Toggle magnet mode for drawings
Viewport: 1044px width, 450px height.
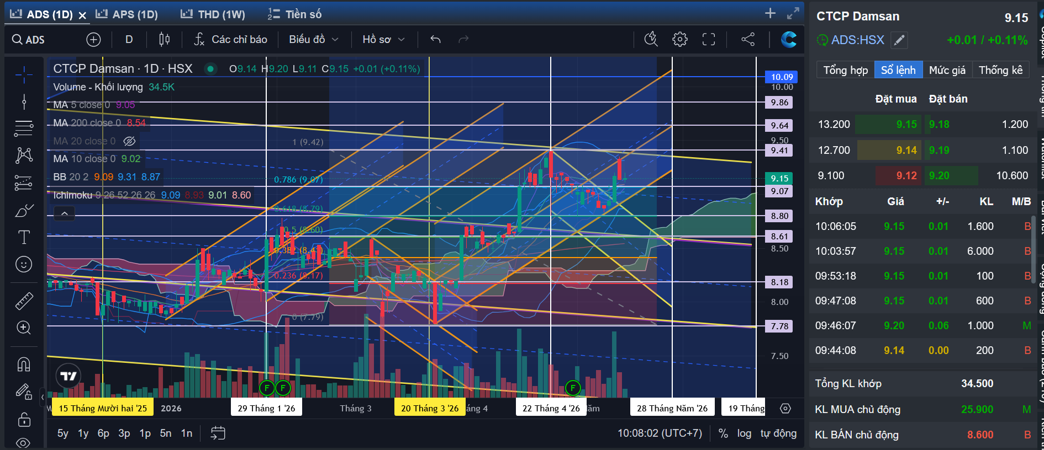pyautogui.click(x=24, y=364)
